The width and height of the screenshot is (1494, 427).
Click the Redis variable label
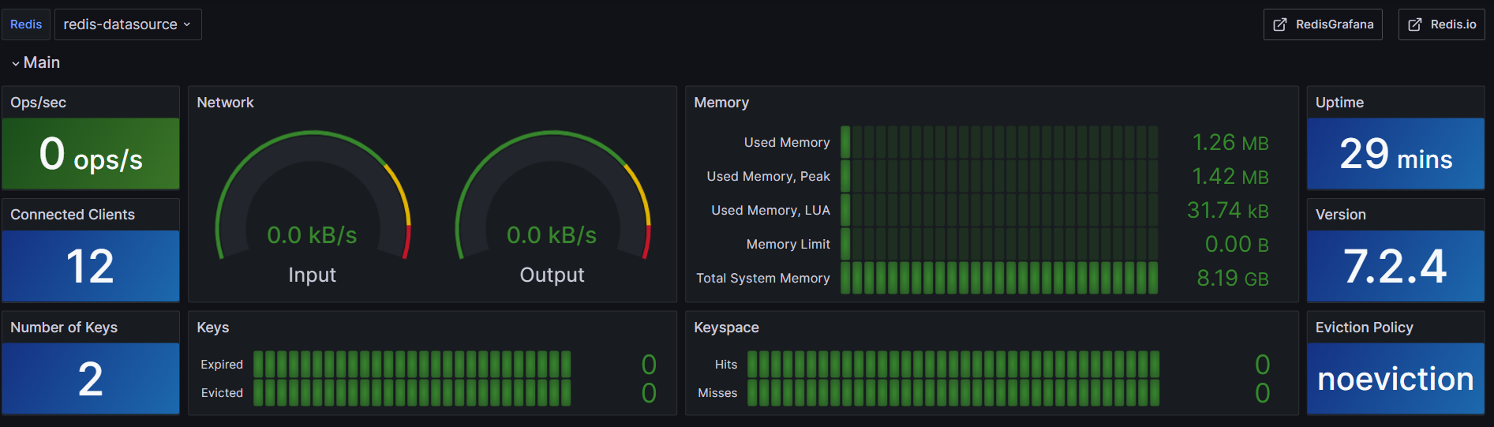[x=26, y=24]
